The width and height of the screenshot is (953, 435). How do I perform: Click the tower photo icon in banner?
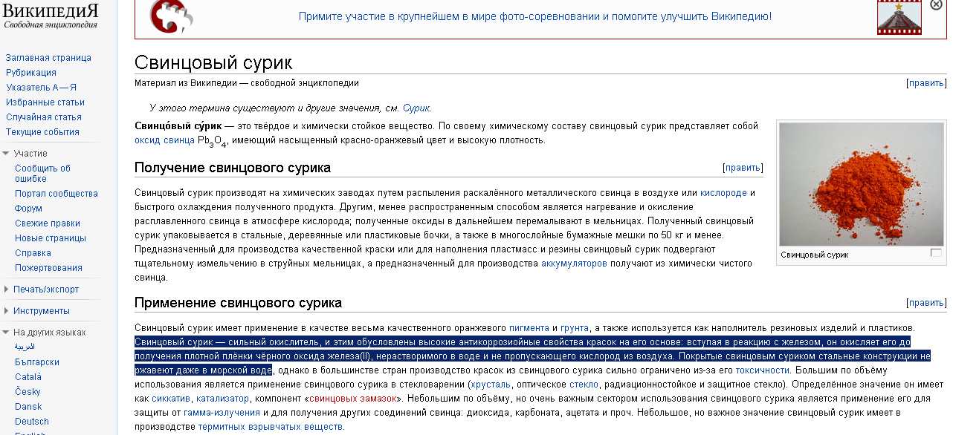[899, 17]
